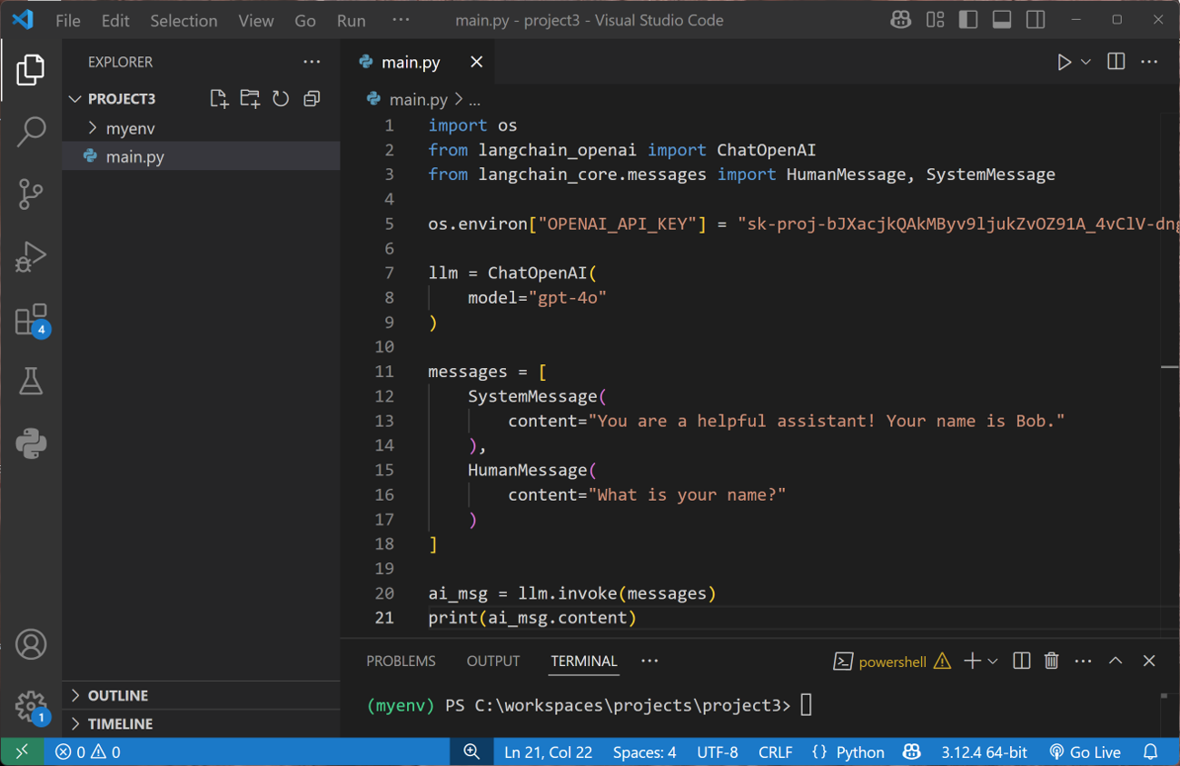The height and width of the screenshot is (766, 1180).
Task: Switch to the OUTPUT tab
Action: point(493,661)
